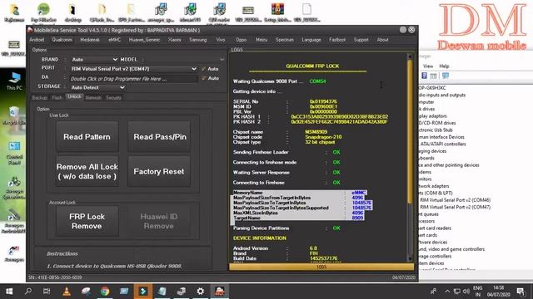
Task: Open the BRAND dropdown set to Auto
Action: point(94,59)
